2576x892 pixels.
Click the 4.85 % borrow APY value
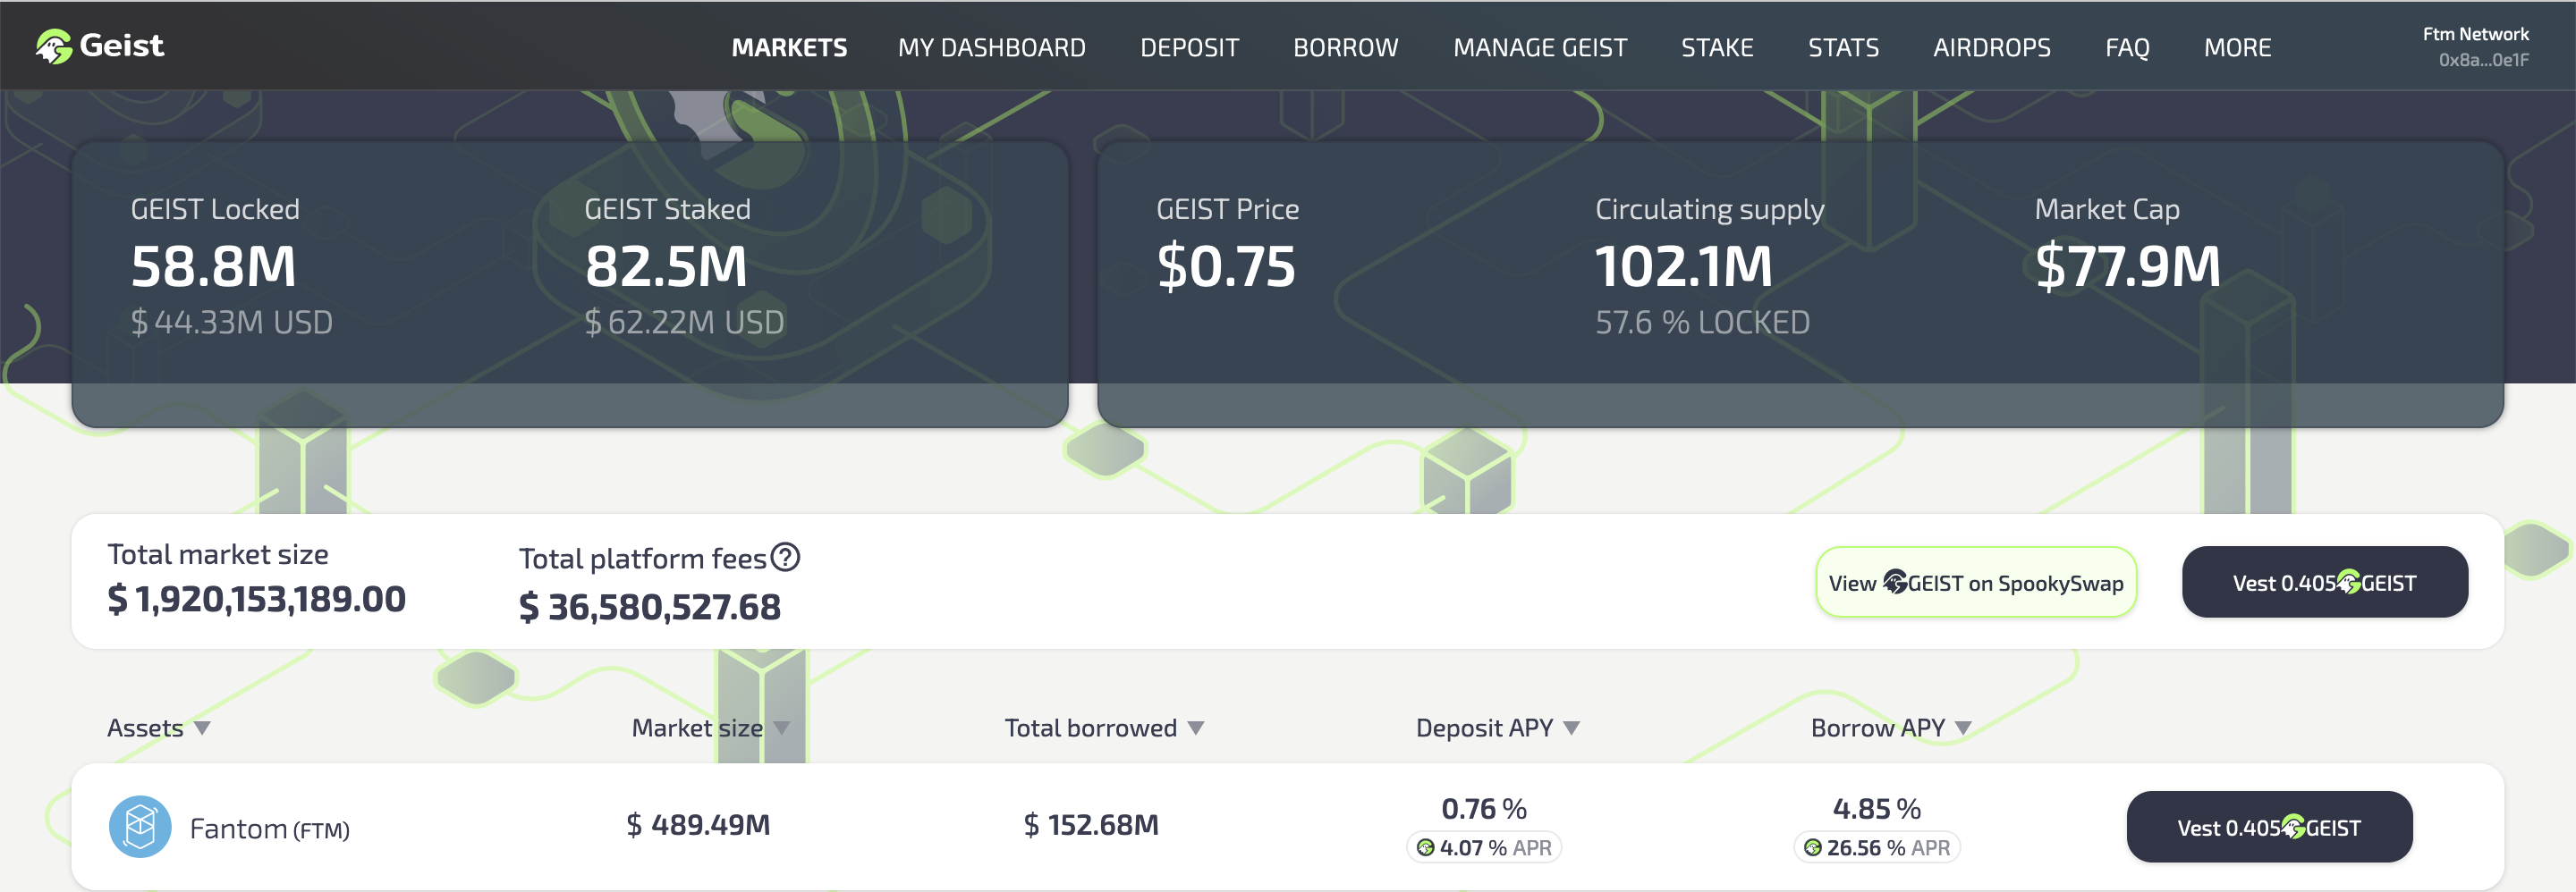click(1877, 809)
